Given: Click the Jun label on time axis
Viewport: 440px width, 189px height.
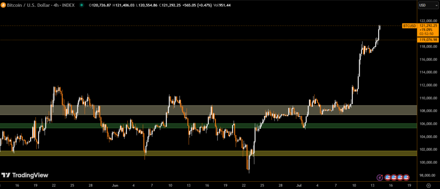Looking at the screenshot, I should pos(115,186).
